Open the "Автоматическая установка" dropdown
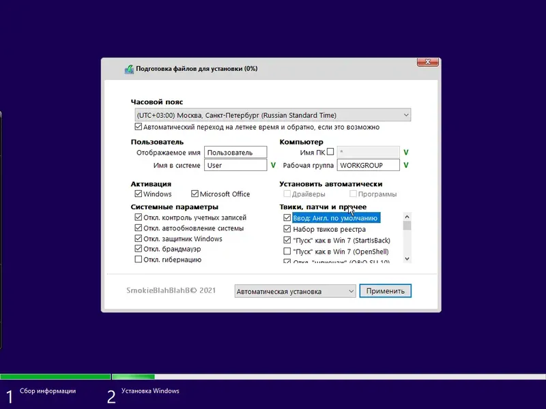 pos(350,290)
